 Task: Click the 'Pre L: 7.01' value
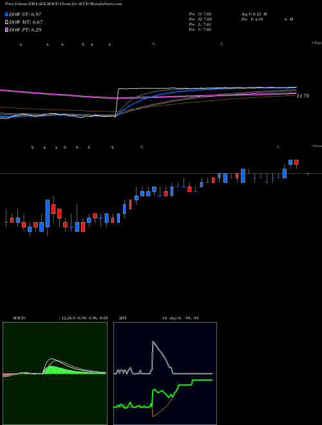200,24
